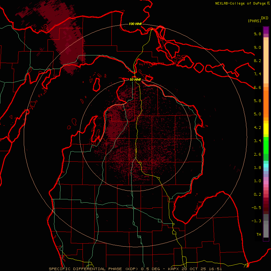The image size is (271, 271).
Task: Click the 8.2 scale value
Action: [257, 61]
